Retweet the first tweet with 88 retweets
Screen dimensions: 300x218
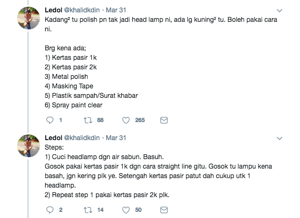[x=88, y=120]
